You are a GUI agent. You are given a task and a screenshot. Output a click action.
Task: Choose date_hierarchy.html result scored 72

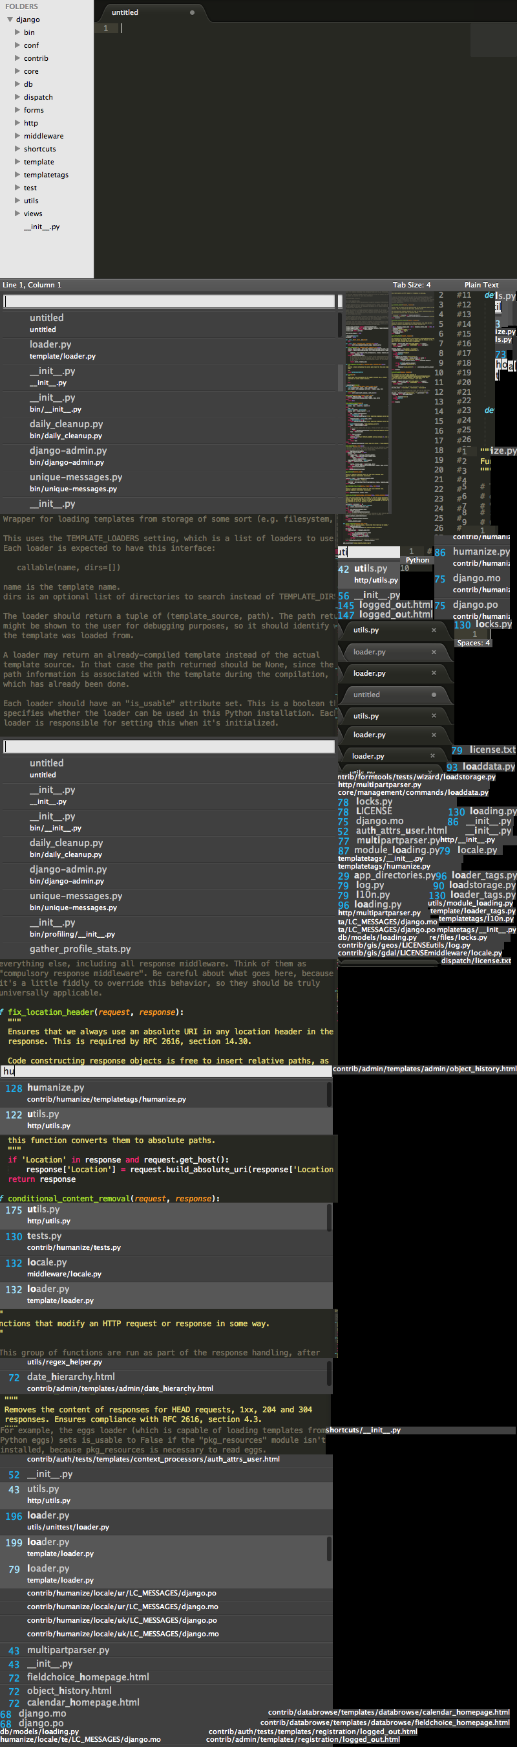(x=166, y=1382)
